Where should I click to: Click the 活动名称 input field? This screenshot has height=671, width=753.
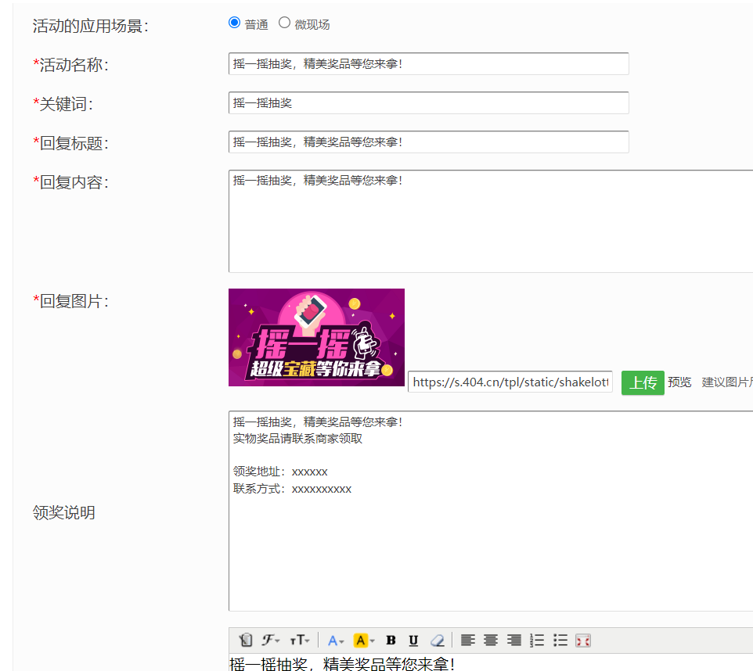pyautogui.click(x=428, y=64)
